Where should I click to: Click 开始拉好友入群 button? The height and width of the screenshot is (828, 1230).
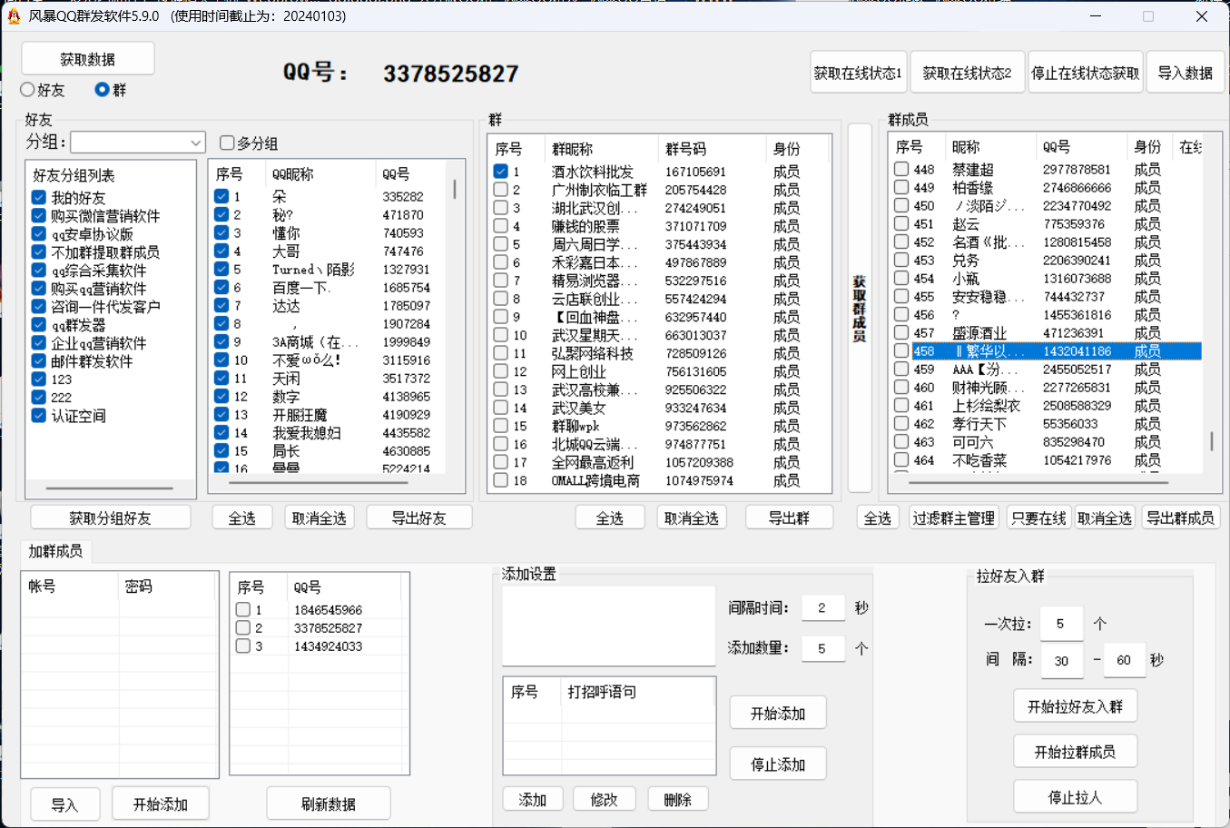1075,706
